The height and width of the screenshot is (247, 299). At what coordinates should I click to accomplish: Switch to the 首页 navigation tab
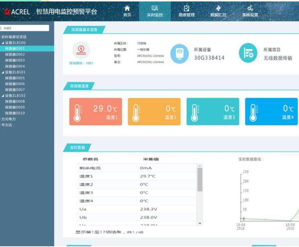(127, 8)
